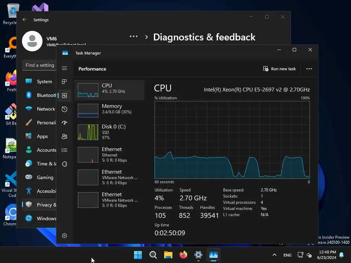Viewport: 351px width, 263px height.
Task: Select Memory in performance list
Action: coord(110,111)
